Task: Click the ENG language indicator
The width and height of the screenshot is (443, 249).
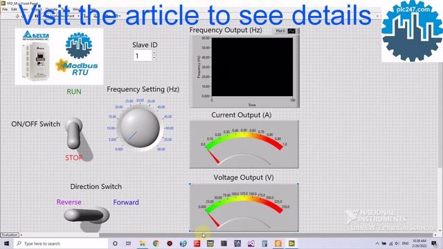Action: (x=405, y=243)
